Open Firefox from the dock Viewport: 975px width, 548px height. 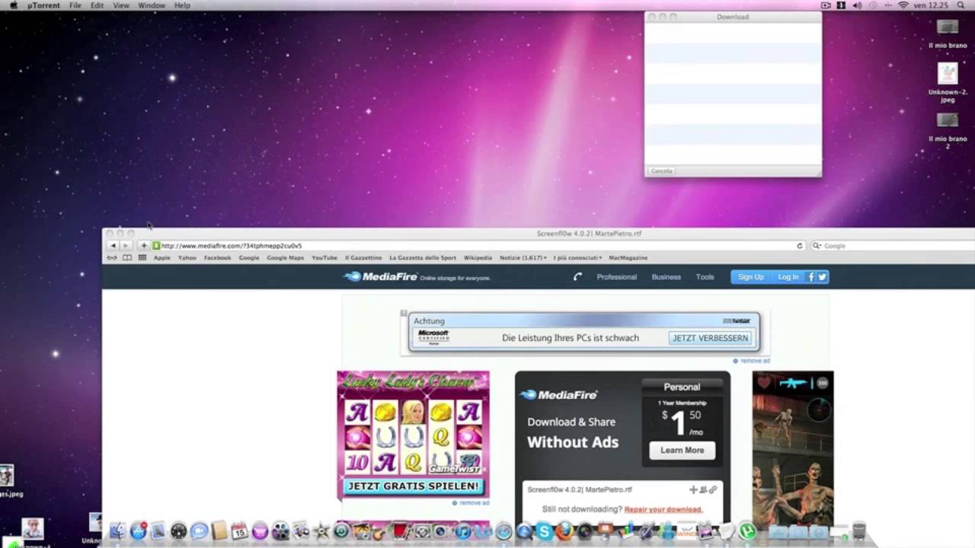tap(564, 532)
